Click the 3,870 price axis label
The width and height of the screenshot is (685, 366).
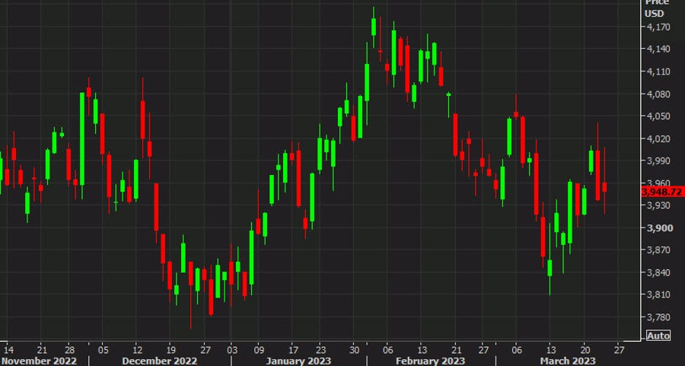658,250
